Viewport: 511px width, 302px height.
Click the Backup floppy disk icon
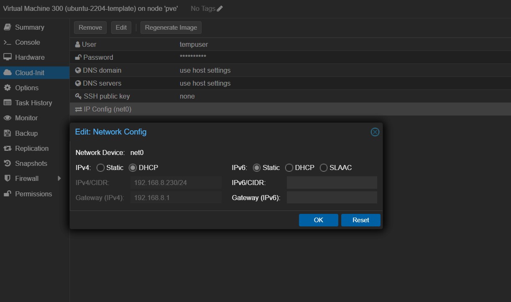point(7,133)
